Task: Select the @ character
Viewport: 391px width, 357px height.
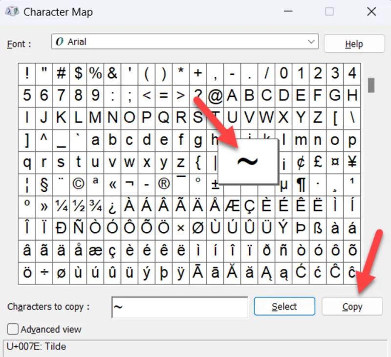Action: [x=215, y=96]
